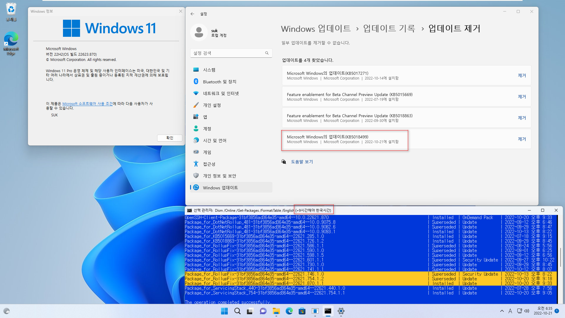The height and width of the screenshot is (318, 565).
Task: Remove update KB5018499
Action: (522, 139)
